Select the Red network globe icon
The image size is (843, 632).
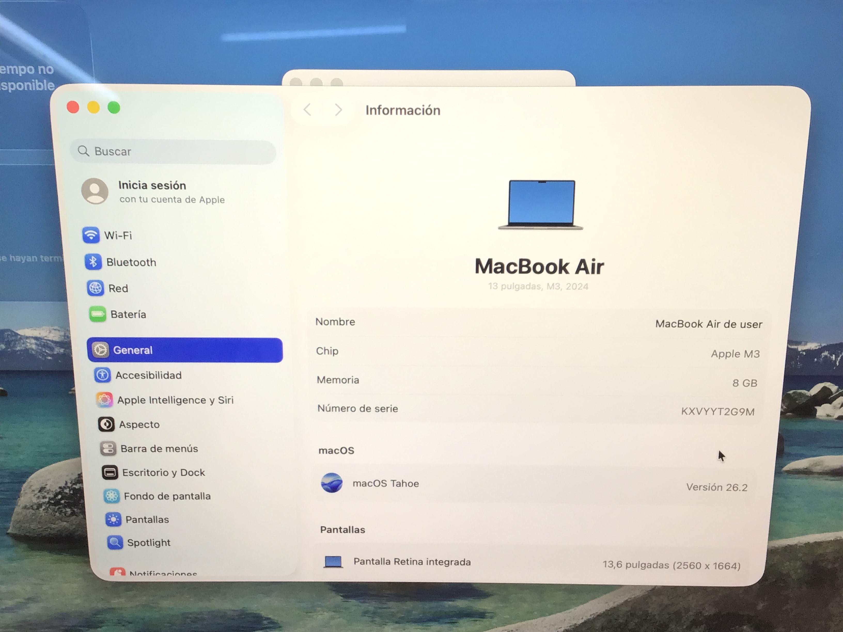(95, 288)
